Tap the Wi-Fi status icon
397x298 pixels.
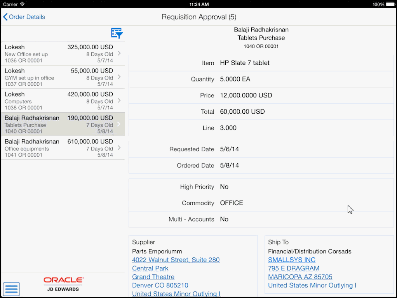(22, 4)
